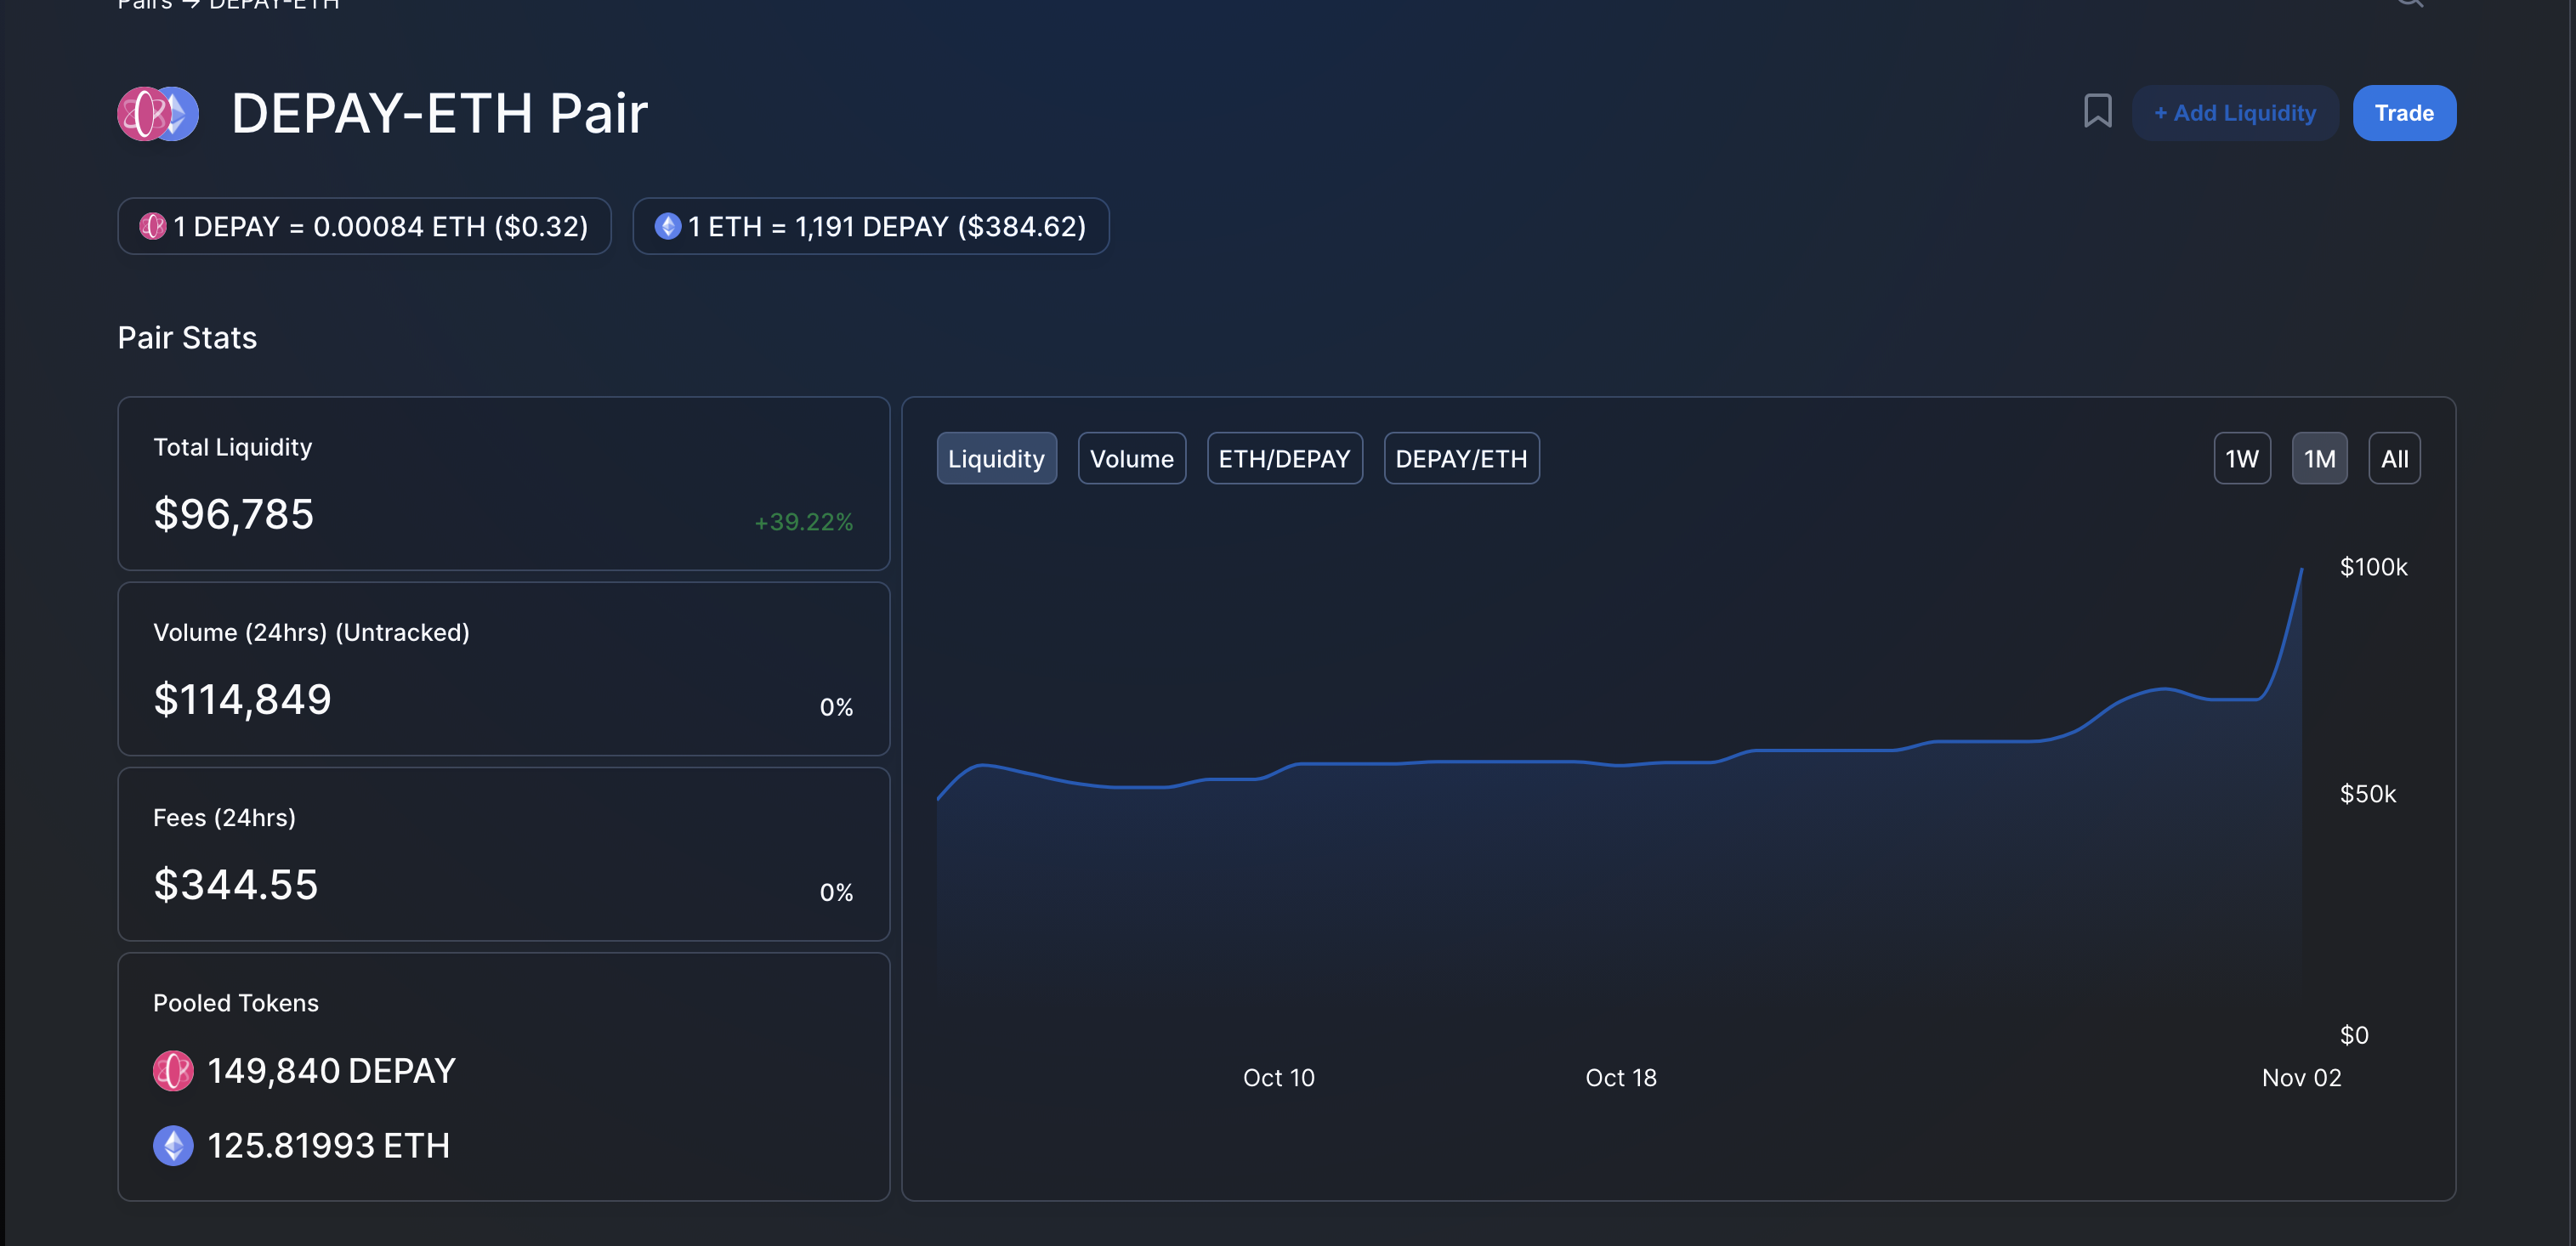This screenshot has height=1246, width=2576.
Task: Select the 1M time range
Action: 2319,458
